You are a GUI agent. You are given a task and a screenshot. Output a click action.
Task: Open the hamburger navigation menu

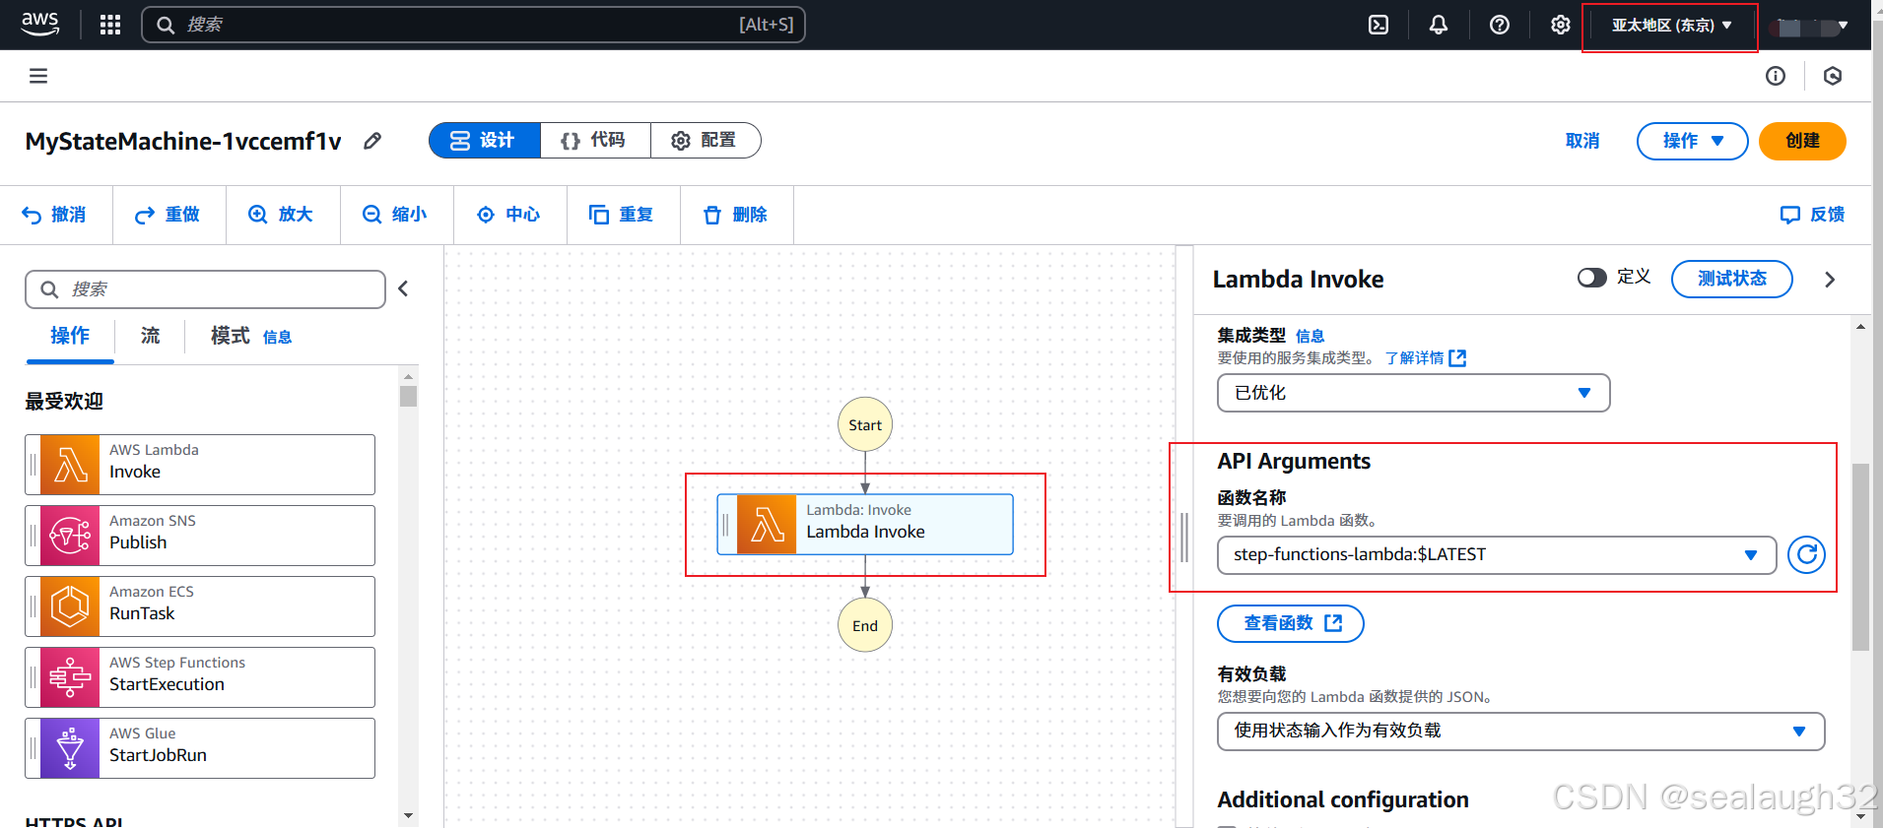38,76
